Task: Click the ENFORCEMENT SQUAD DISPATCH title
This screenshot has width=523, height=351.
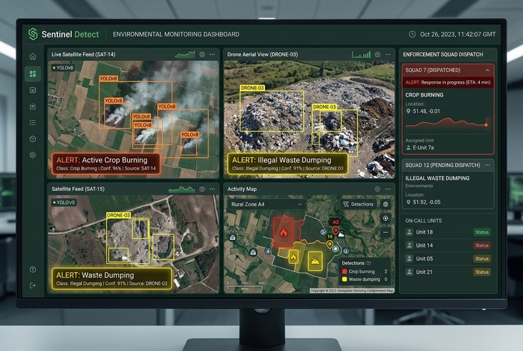Action: pos(443,54)
